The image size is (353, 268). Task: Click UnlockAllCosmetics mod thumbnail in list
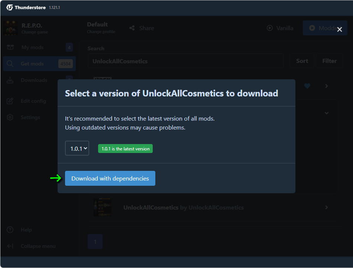[102, 207]
